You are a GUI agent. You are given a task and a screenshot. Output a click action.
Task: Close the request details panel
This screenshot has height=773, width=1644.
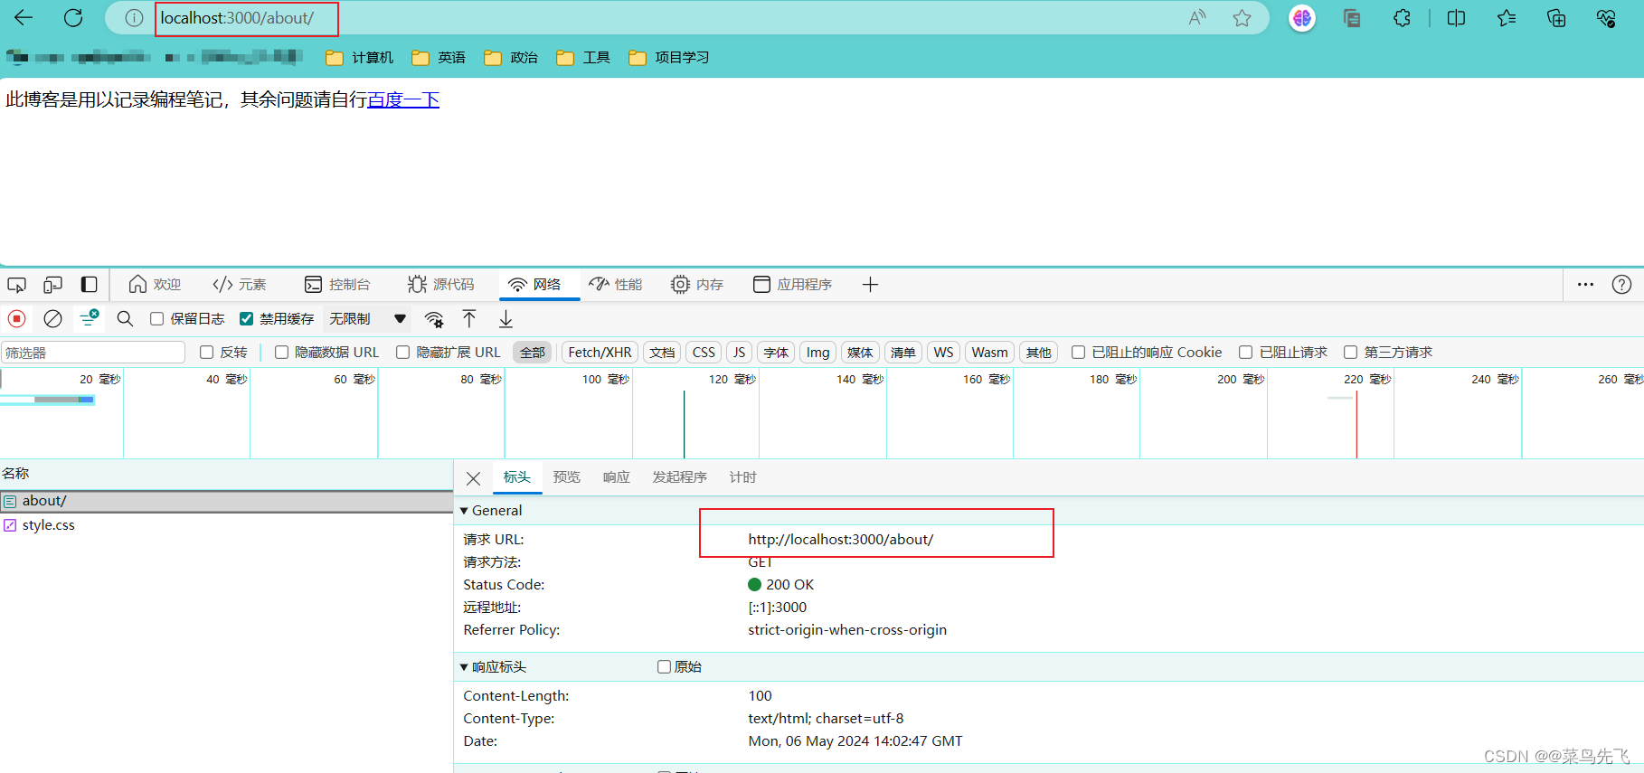[473, 478]
